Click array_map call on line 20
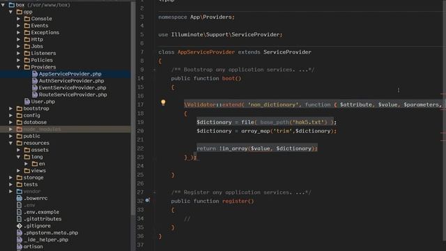This screenshot has height=251, width=446. coord(255,131)
